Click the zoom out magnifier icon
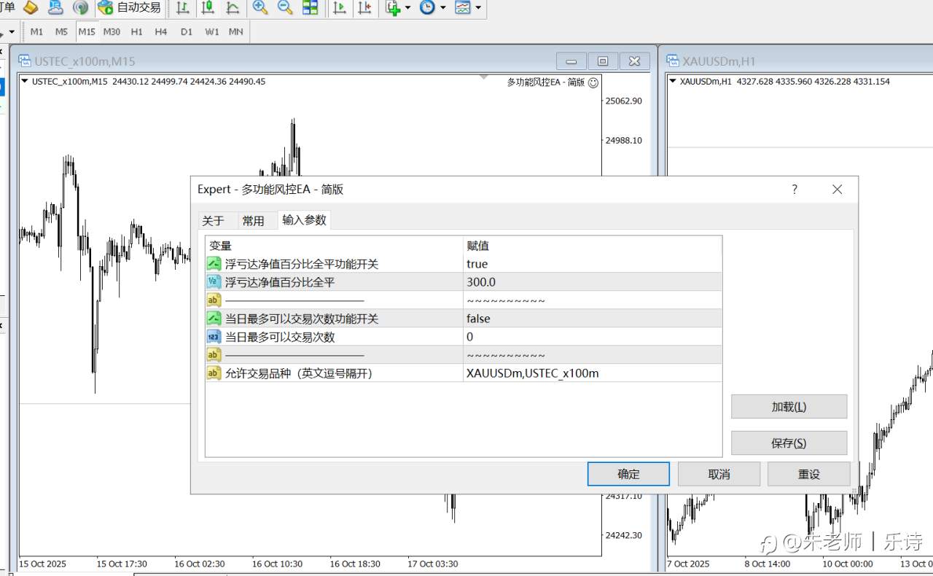 [x=285, y=8]
